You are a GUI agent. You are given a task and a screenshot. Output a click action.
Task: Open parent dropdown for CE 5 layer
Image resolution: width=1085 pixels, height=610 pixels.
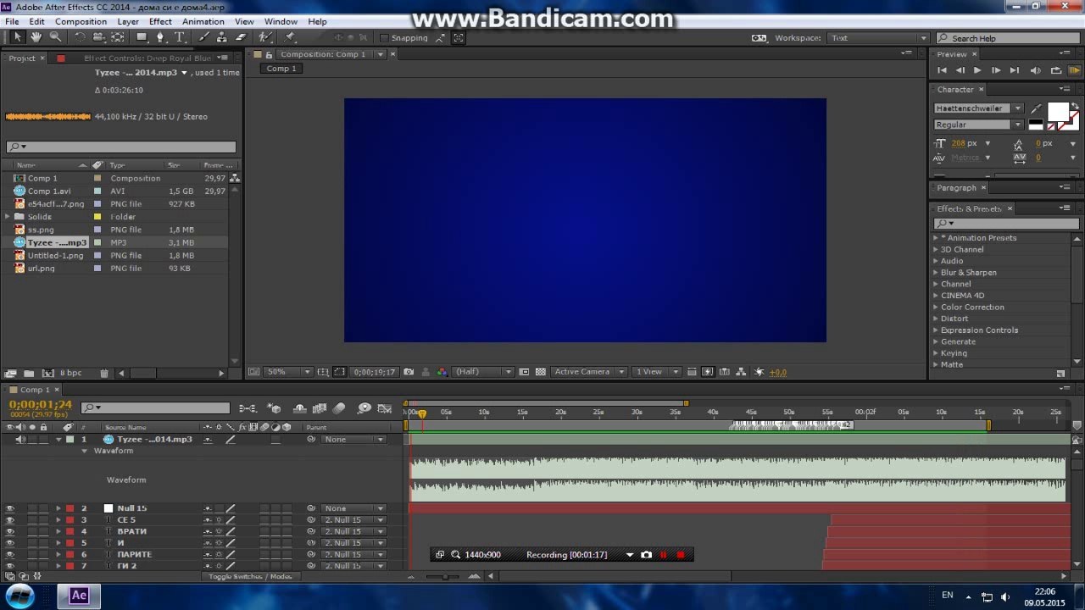(353, 520)
